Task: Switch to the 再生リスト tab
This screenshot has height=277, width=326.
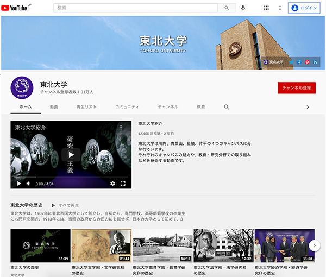Action: (86, 107)
